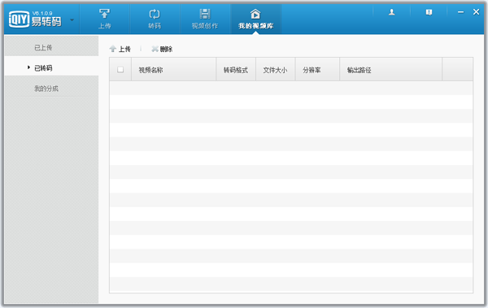
Task: Close the 易转码 window
Action: point(476,12)
